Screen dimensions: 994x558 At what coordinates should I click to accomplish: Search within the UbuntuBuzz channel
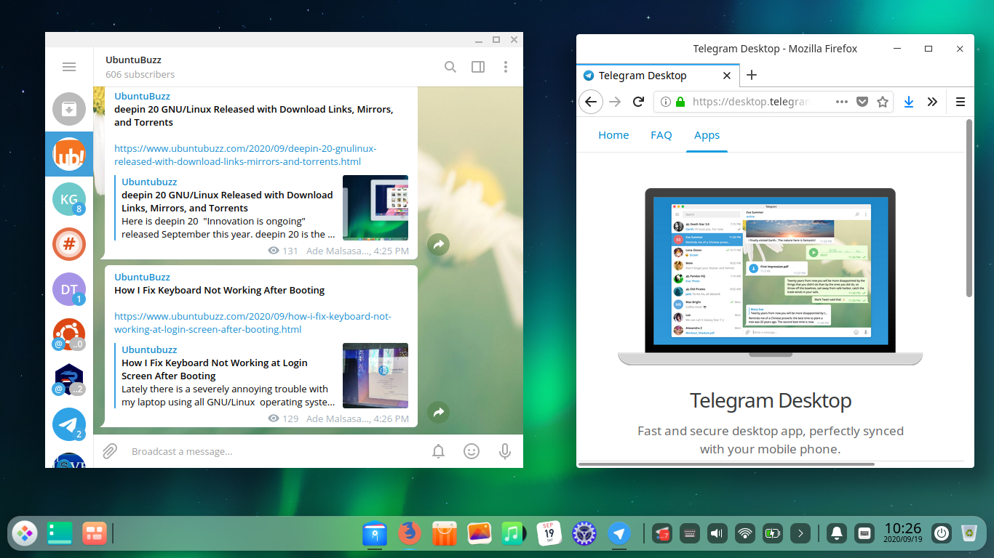pyautogui.click(x=450, y=67)
